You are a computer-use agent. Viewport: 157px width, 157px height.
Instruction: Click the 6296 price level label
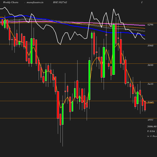point(150,24)
